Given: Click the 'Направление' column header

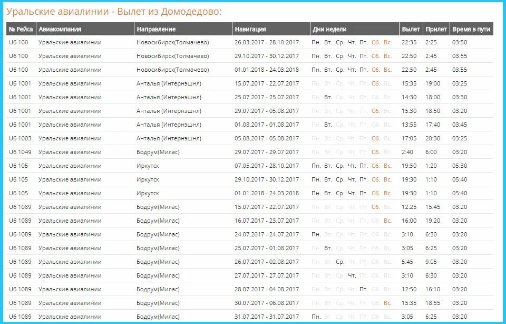Looking at the screenshot, I should click(x=183, y=29).
